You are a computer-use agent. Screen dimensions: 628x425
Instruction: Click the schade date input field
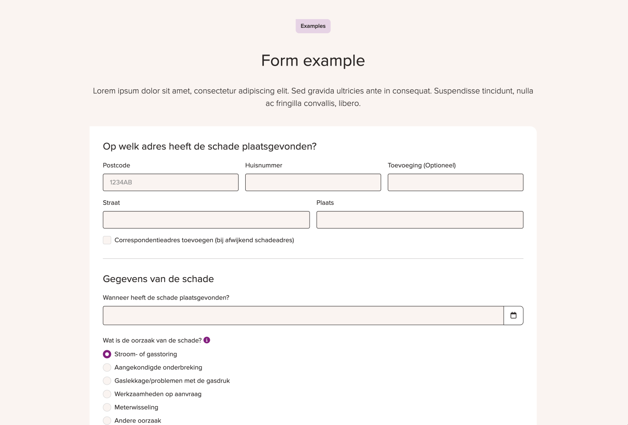303,315
